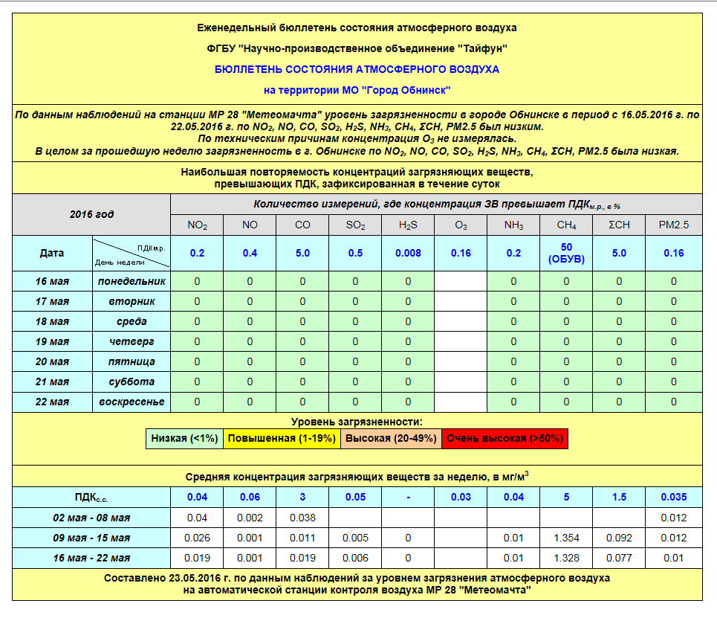The image size is (717, 618).
Task: Click the blue text "на территории МО Город Обнинск"
Action: (357, 90)
